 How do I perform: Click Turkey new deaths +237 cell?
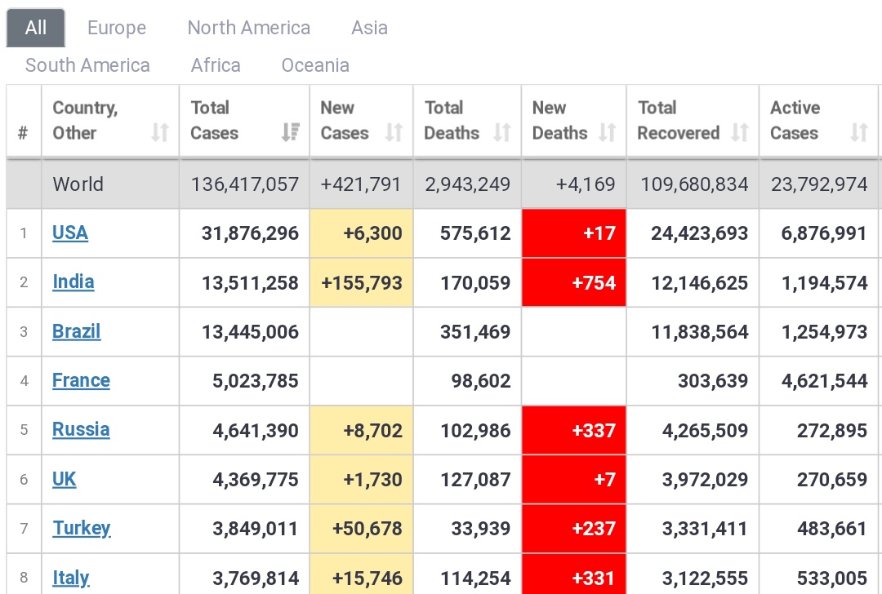[x=574, y=529]
